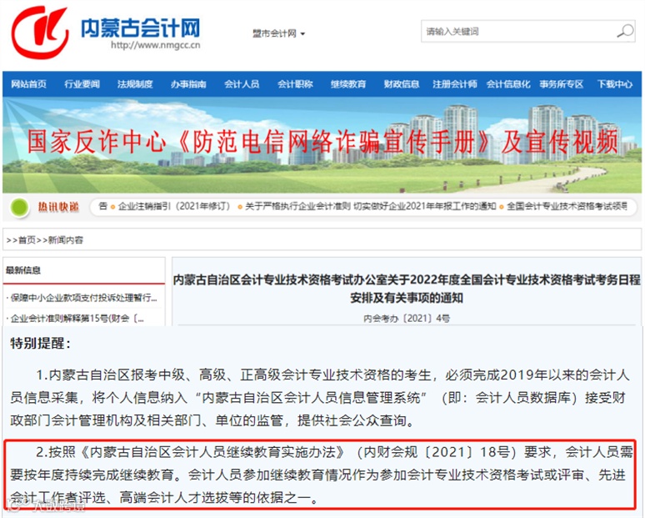Open the 盟市会计网 dropdown
The height and width of the screenshot is (518, 645).
coord(278,33)
